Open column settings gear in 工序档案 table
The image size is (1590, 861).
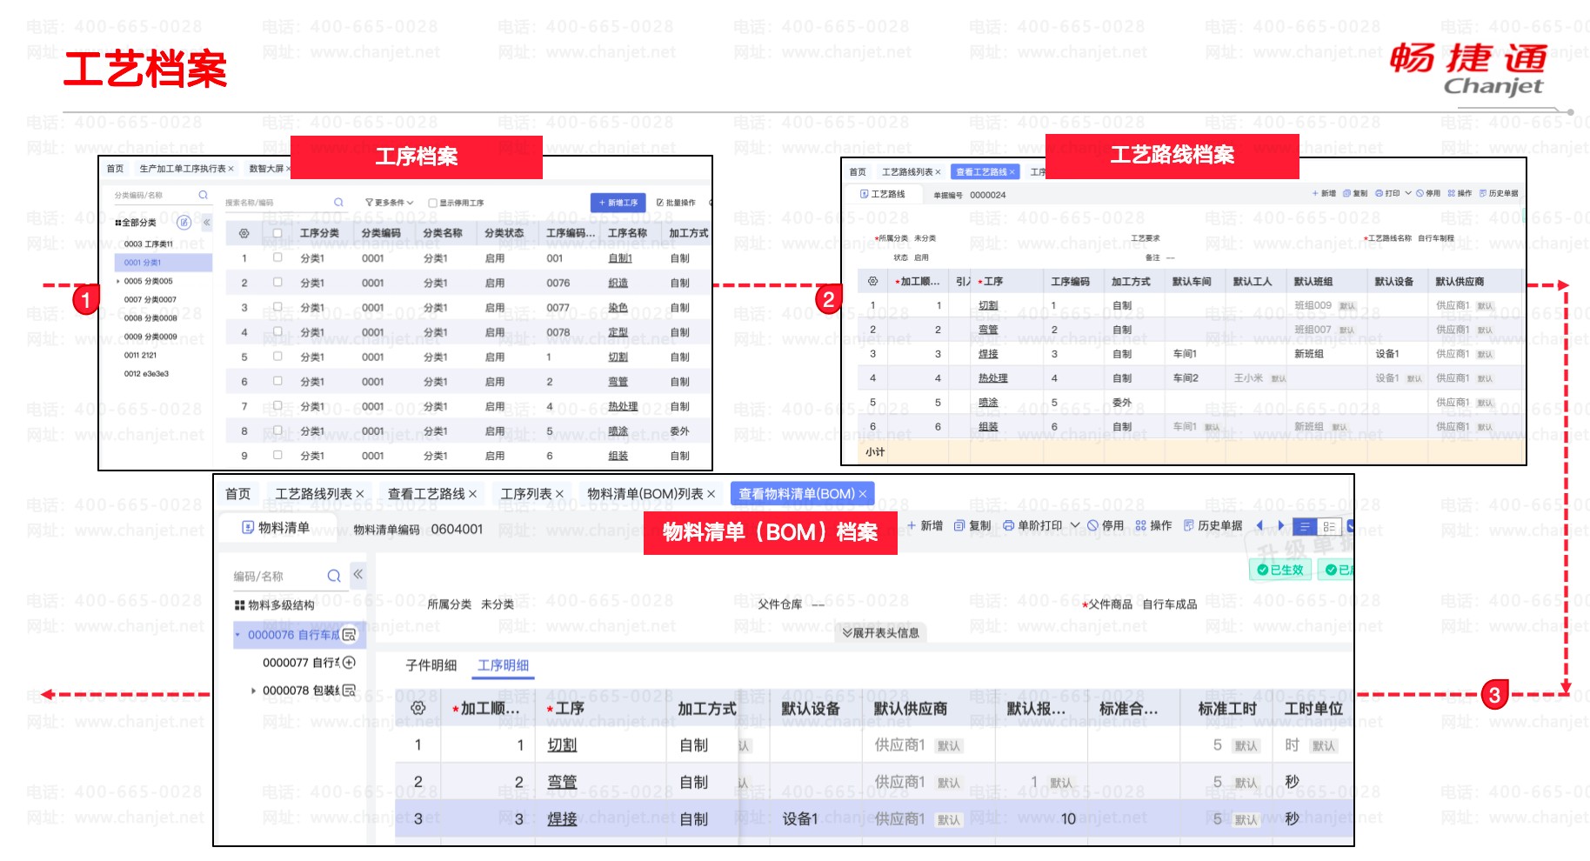(x=244, y=233)
